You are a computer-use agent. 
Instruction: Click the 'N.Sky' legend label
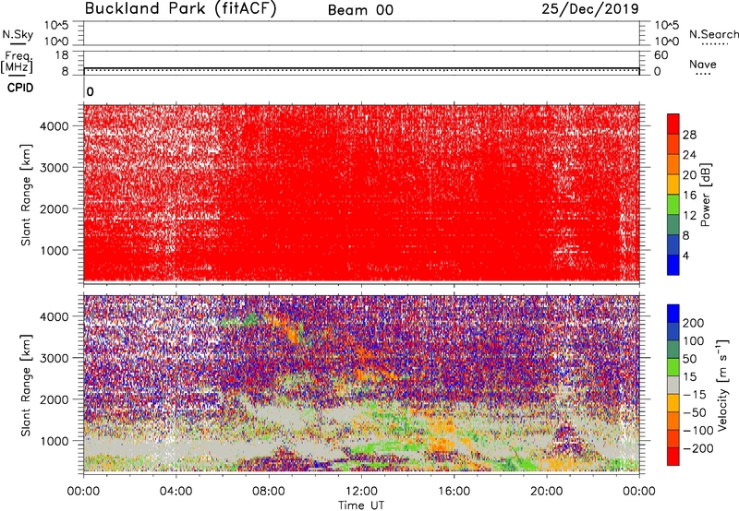pyautogui.click(x=18, y=34)
